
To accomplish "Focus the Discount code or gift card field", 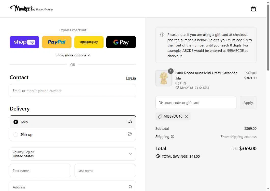I will click(196, 103).
